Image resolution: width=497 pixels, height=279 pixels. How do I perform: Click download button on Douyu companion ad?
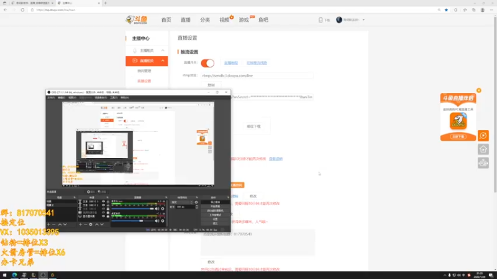[x=458, y=136]
